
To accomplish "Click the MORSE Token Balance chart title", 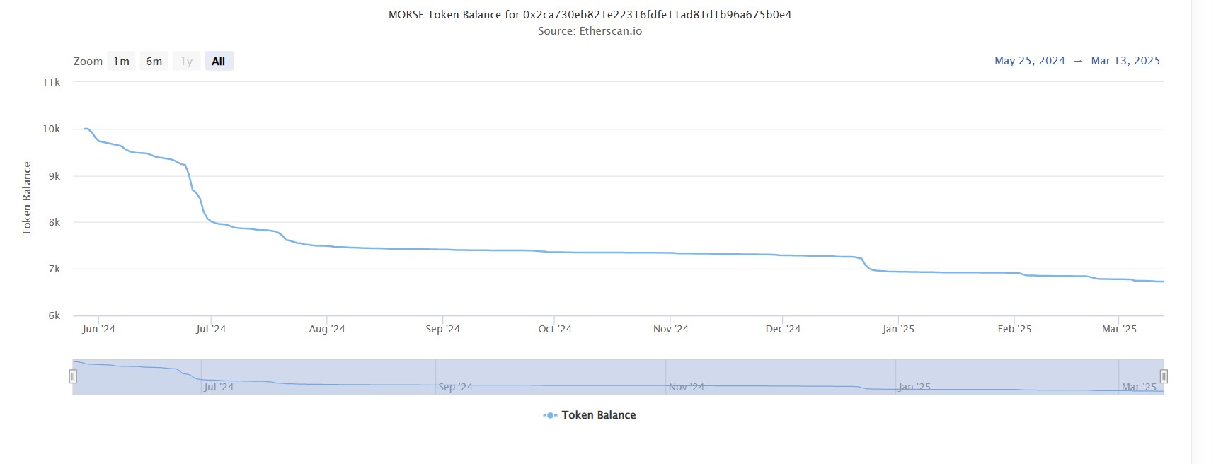I will pos(590,14).
